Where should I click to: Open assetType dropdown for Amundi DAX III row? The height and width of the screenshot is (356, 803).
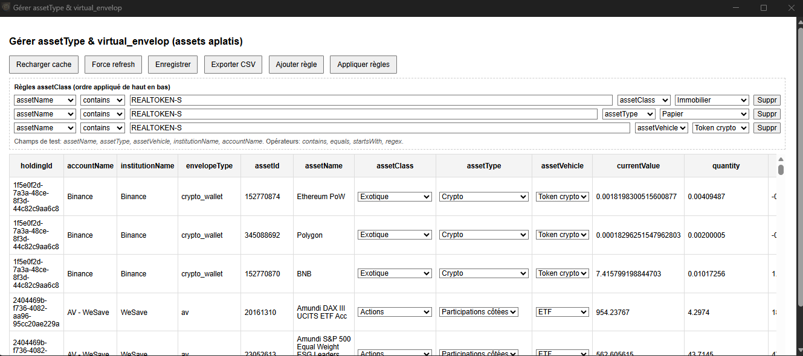479,312
